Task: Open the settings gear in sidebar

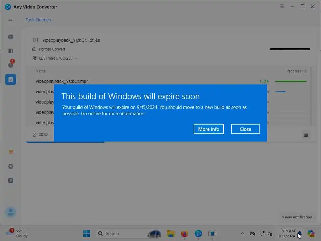Action: [11, 166]
